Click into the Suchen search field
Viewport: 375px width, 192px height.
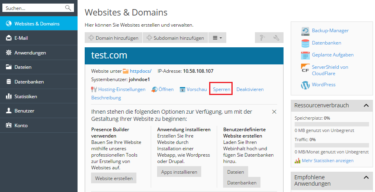tap(34, 8)
